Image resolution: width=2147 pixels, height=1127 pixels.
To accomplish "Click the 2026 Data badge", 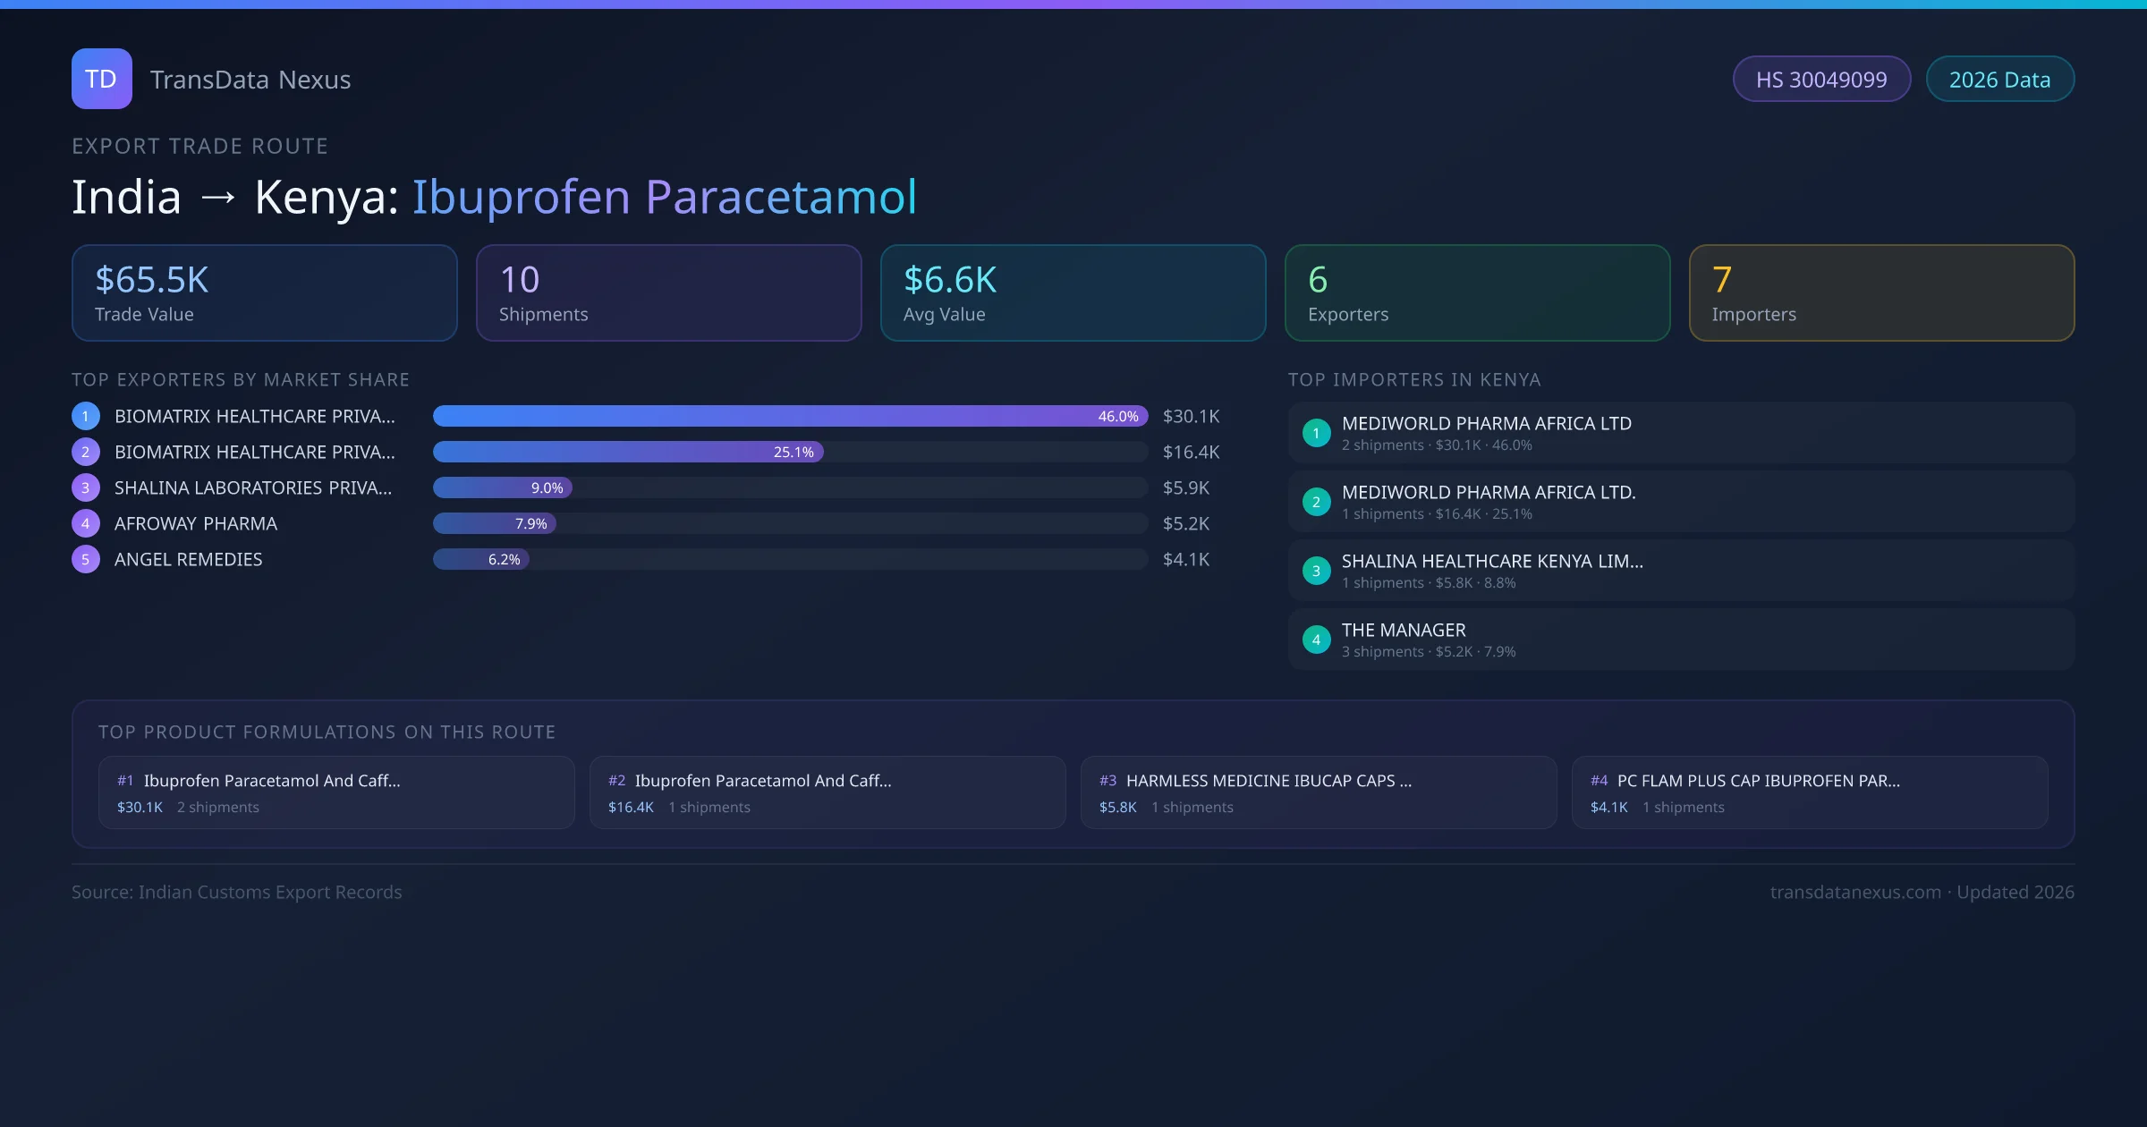I will 1999,80.
